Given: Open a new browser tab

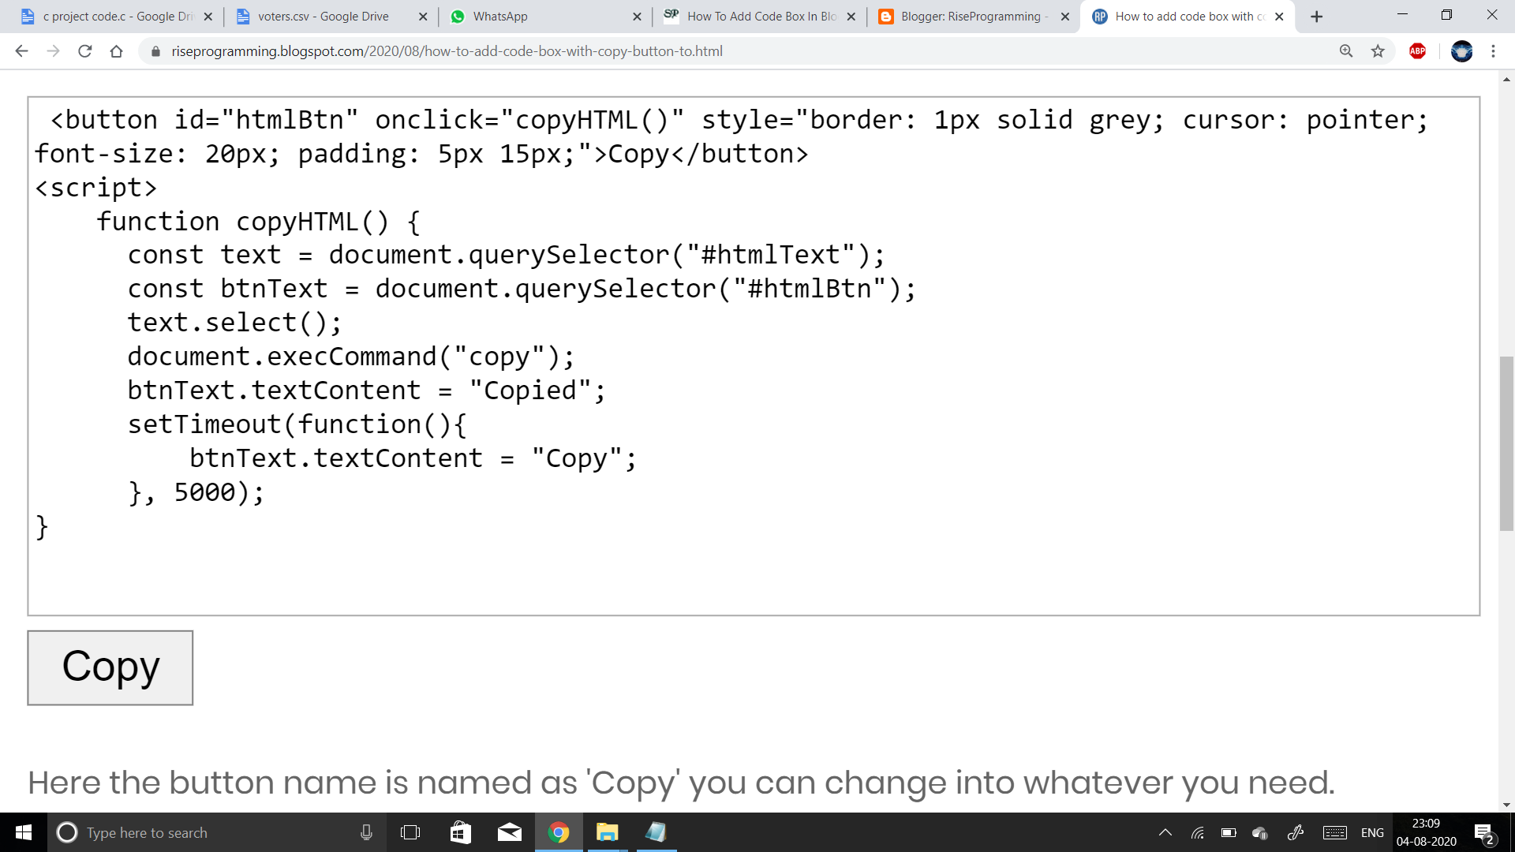Looking at the screenshot, I should 1316,16.
